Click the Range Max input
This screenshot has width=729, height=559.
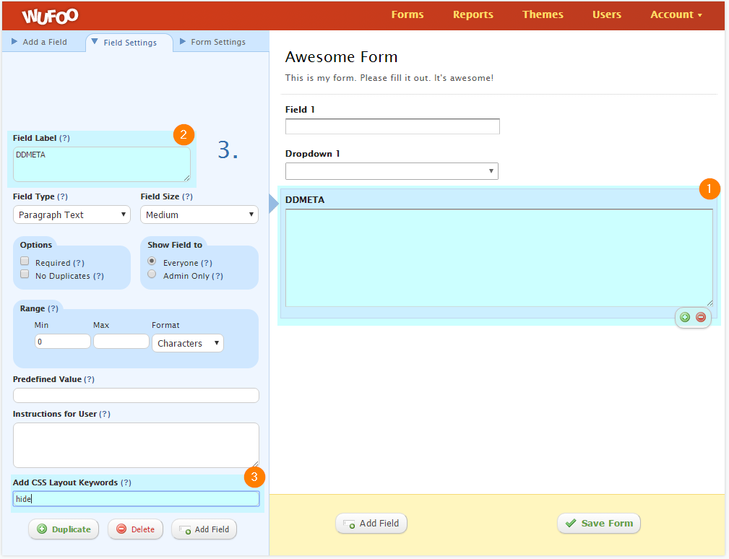click(121, 342)
